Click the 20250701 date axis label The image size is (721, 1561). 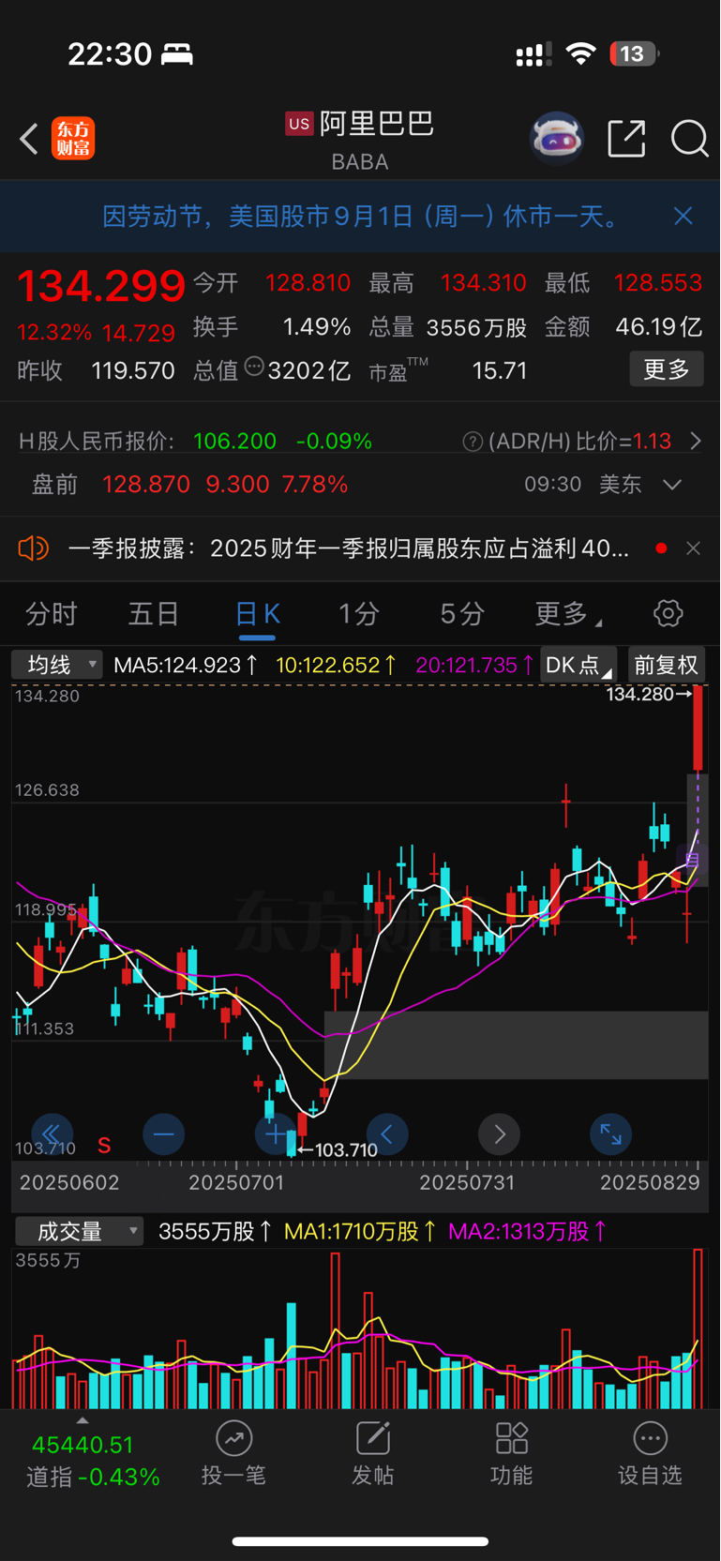(x=236, y=1183)
